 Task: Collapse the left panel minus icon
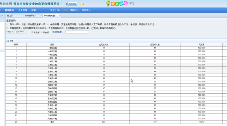click(x=2, y=20)
